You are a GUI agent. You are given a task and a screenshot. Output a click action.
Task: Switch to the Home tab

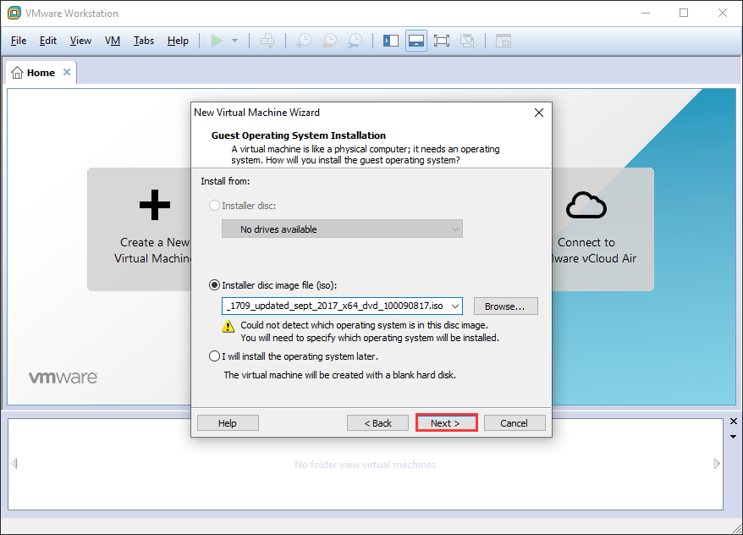[x=41, y=73]
